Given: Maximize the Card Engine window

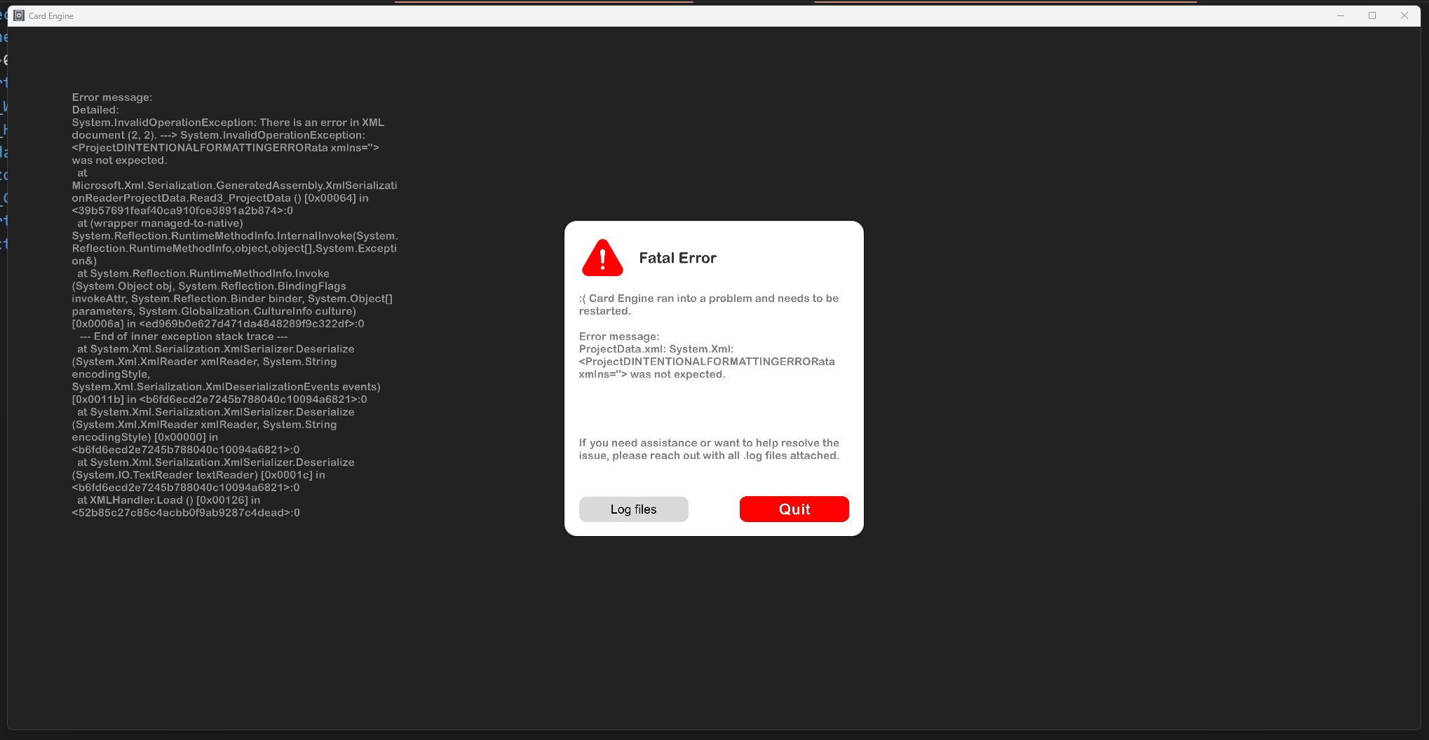Looking at the screenshot, I should point(1372,15).
